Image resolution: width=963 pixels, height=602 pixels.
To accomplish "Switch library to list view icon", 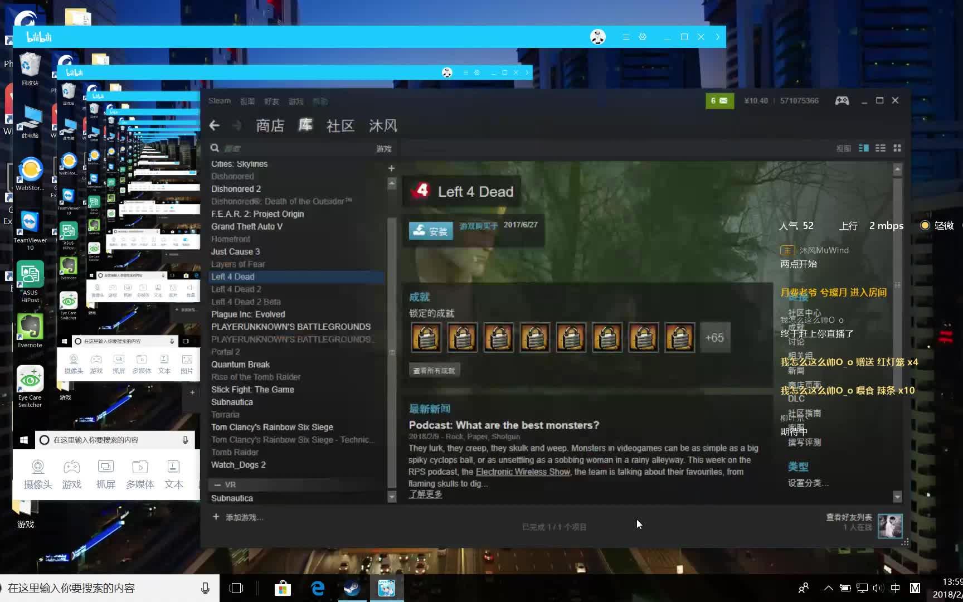I will point(881,148).
